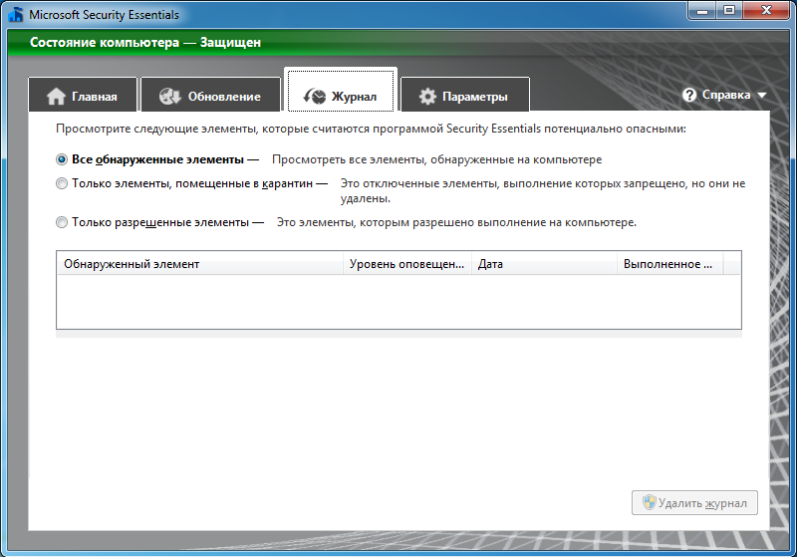
Task: Maximize the Security Essentials window
Action: tap(729, 10)
